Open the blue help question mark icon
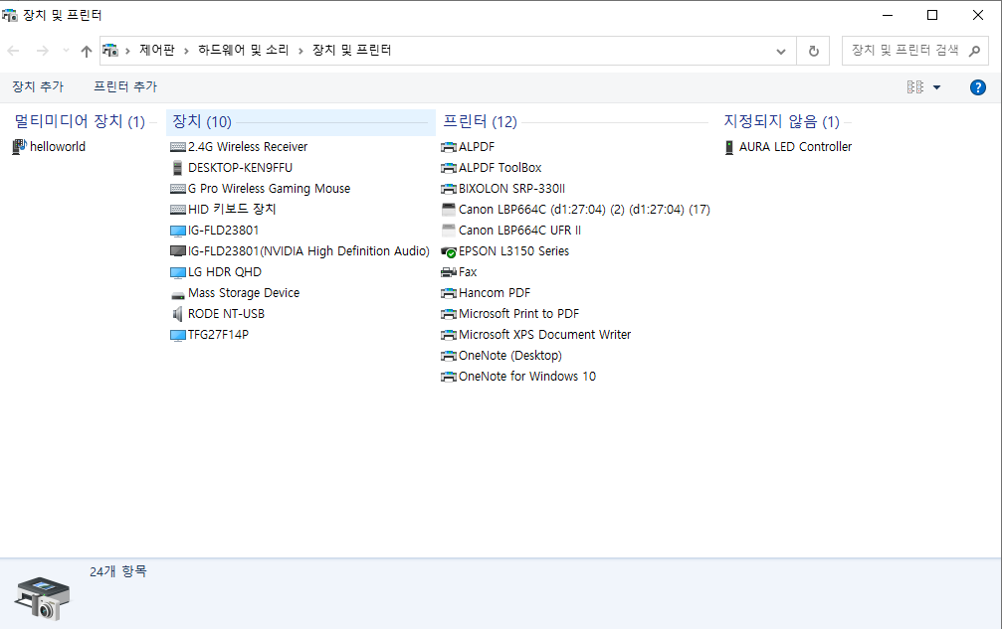The width and height of the screenshot is (1002, 629). (x=977, y=87)
